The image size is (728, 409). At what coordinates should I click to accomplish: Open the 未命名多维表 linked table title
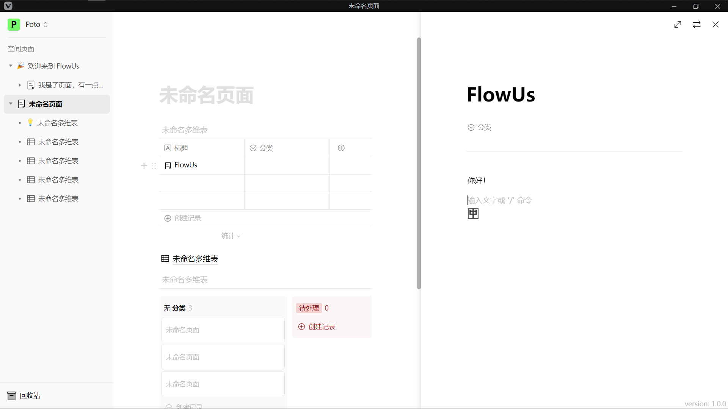click(195, 259)
